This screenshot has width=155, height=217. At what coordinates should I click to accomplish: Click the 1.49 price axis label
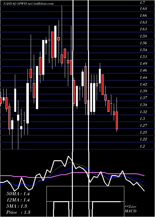tap(143, 64)
